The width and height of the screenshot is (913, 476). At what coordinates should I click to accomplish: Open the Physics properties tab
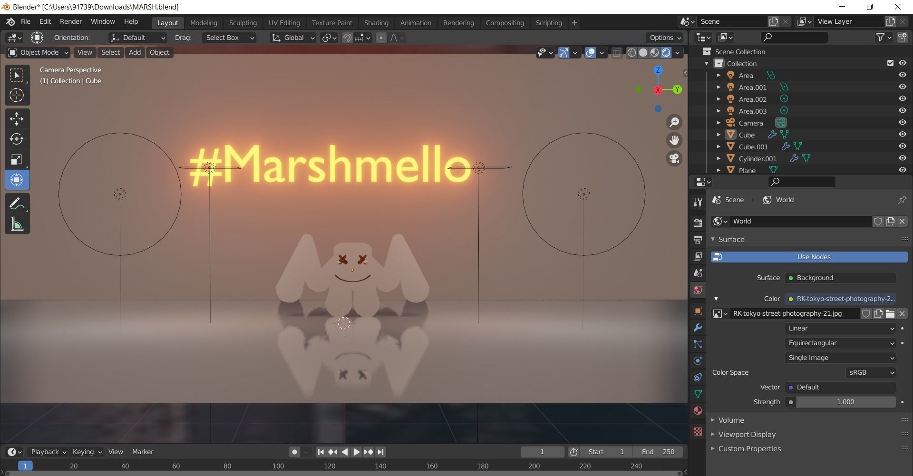pyautogui.click(x=698, y=360)
